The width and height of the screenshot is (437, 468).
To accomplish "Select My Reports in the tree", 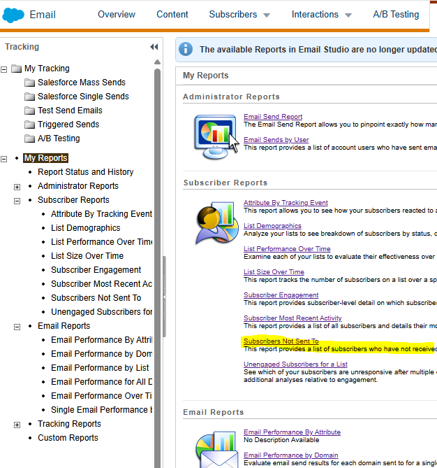I will pyautogui.click(x=46, y=158).
